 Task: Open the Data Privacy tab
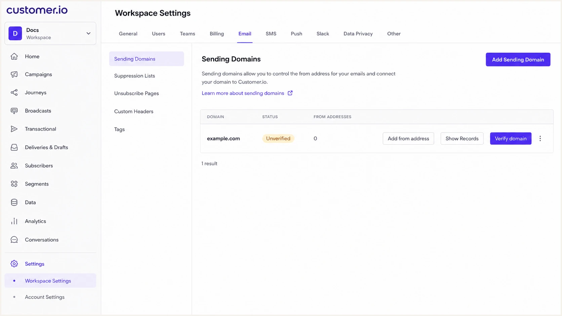pyautogui.click(x=358, y=34)
